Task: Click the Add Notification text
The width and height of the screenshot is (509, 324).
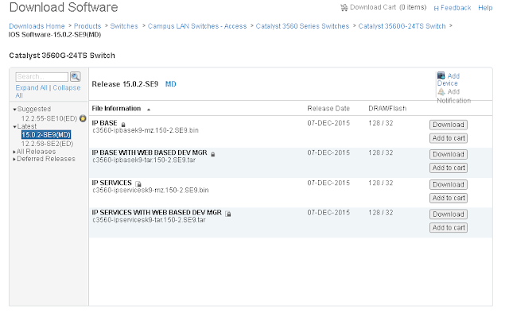Action: click(454, 96)
